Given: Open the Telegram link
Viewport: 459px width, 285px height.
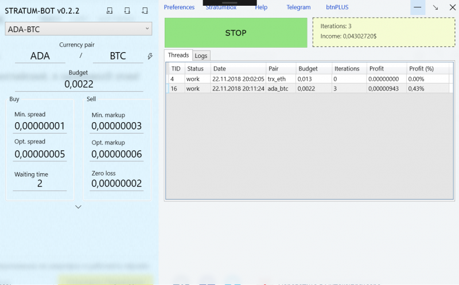Looking at the screenshot, I should (298, 7).
